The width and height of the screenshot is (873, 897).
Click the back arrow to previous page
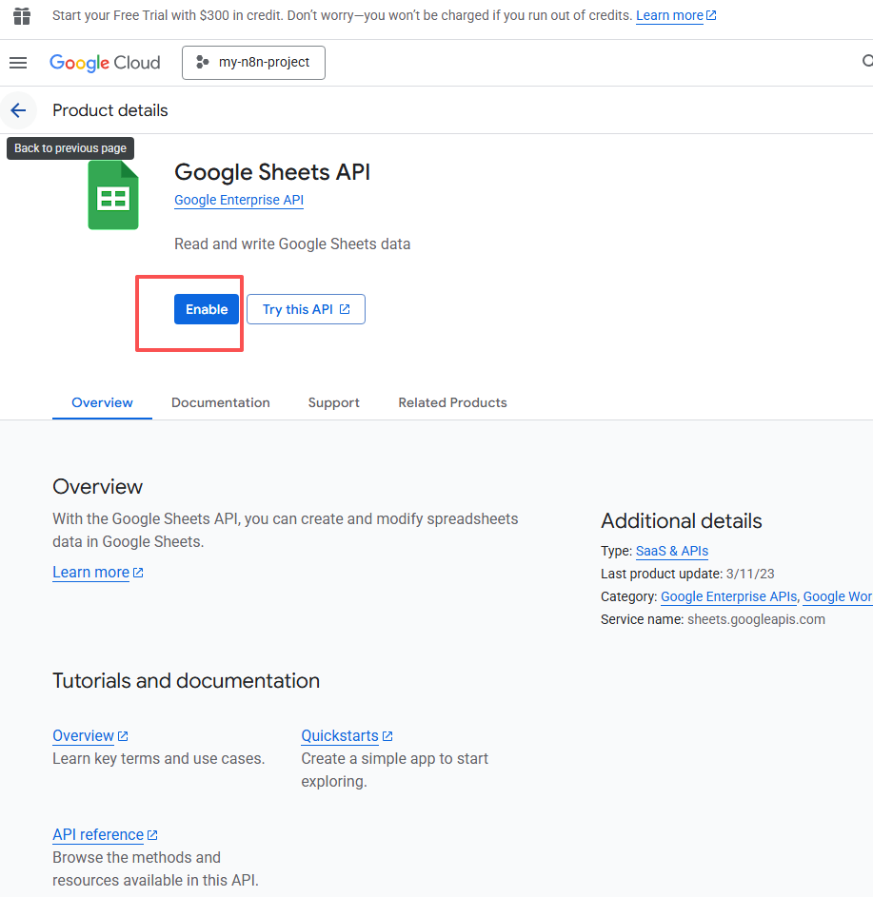point(18,110)
